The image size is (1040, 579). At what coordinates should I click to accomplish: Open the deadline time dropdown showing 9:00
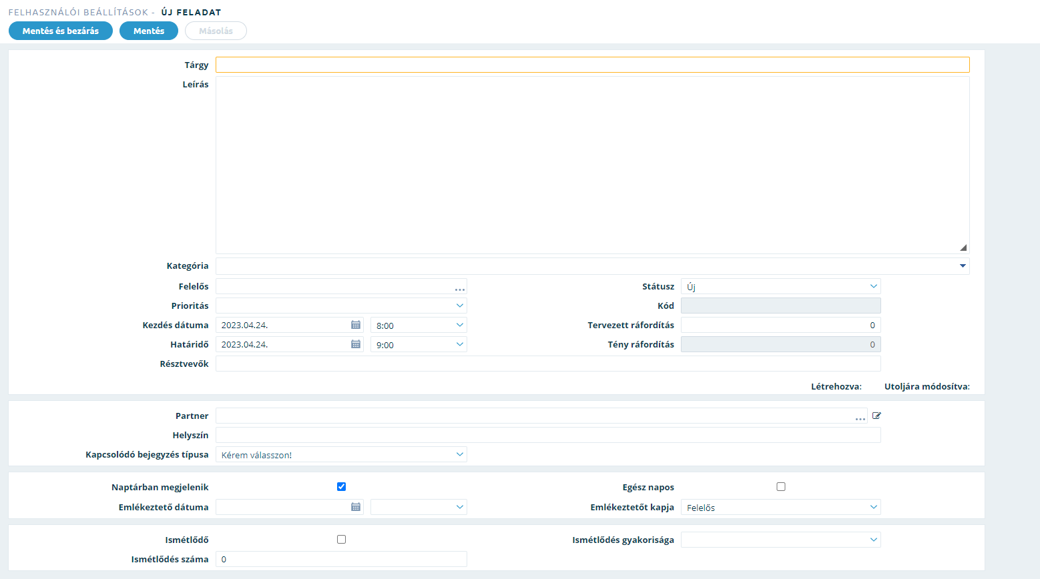419,344
